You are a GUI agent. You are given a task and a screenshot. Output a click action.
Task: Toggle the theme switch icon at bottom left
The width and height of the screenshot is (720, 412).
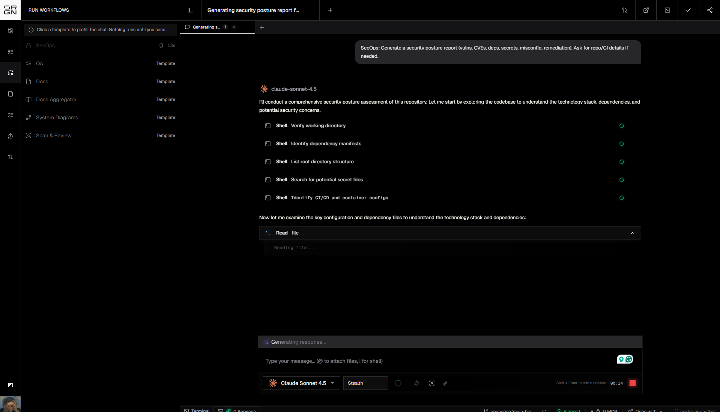(x=11, y=385)
